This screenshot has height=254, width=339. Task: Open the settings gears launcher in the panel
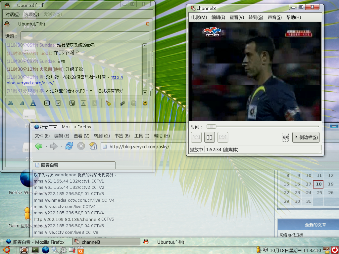coord(63,250)
